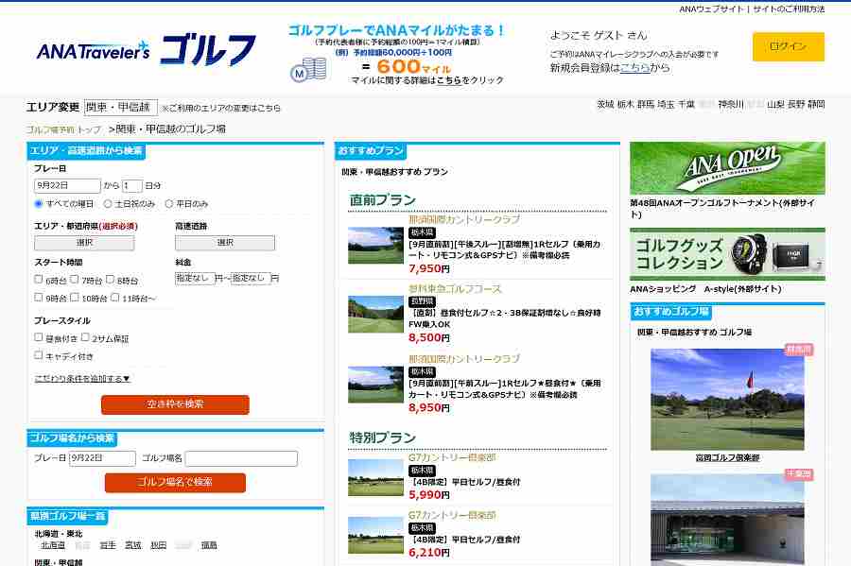This screenshot has width=851, height=566.
Task: Open the ANAショッピング A-style link text
Action: 705,289
